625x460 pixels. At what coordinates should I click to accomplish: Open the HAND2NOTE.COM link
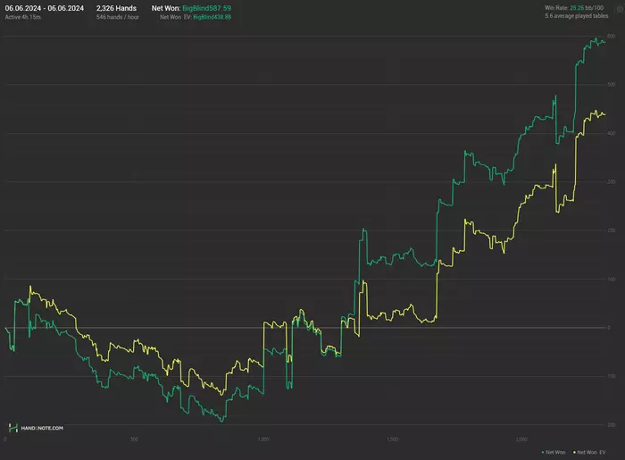(42, 428)
